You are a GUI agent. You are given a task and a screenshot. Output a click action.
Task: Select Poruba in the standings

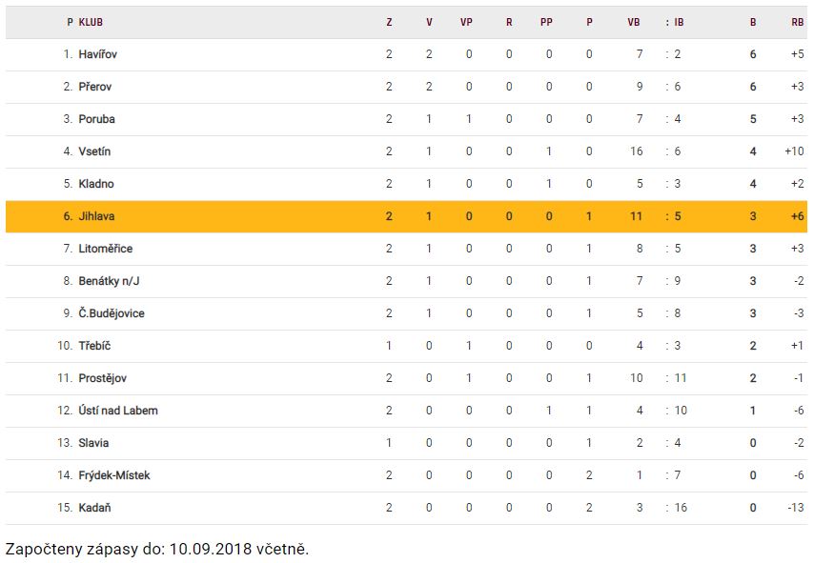pos(96,119)
